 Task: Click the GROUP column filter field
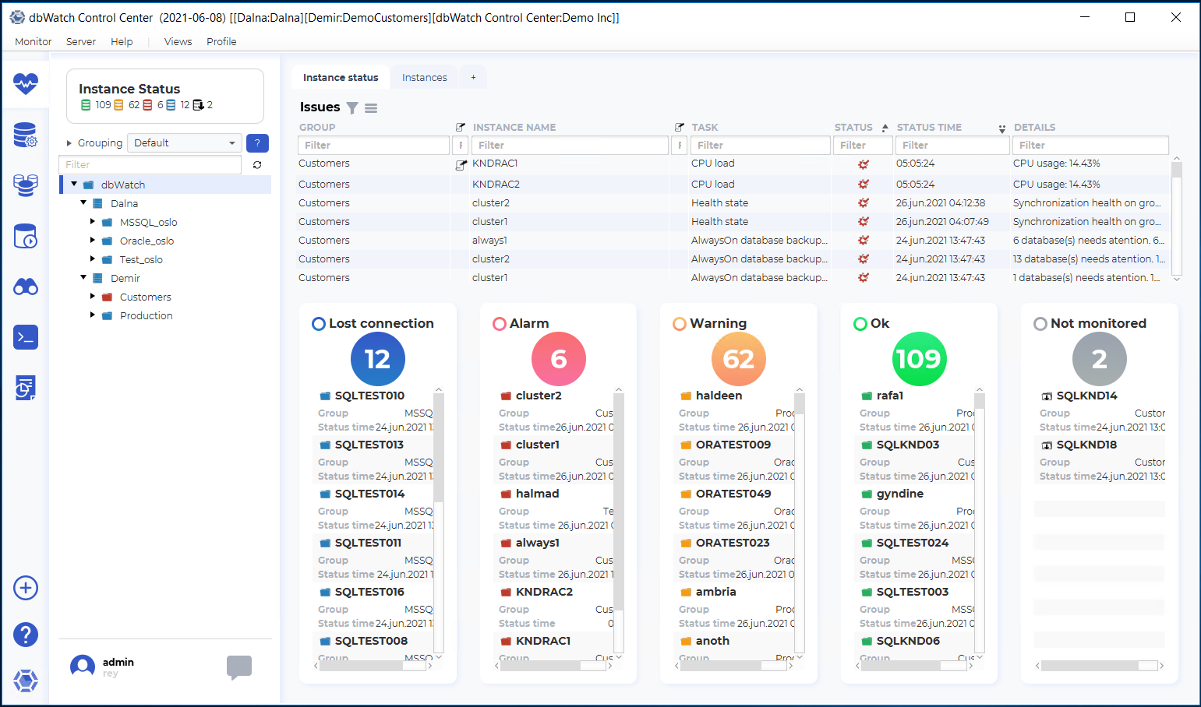point(373,146)
